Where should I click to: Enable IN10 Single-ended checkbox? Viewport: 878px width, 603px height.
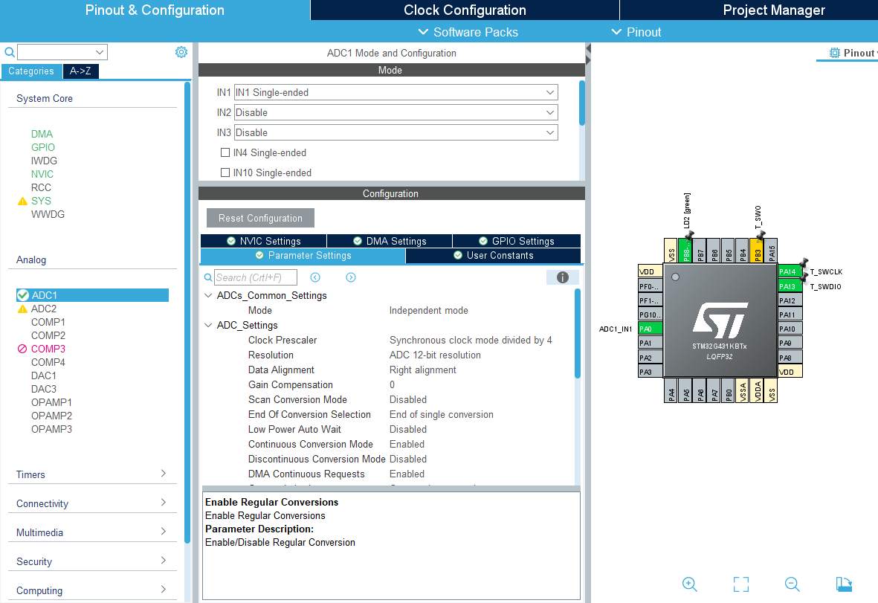(x=225, y=172)
